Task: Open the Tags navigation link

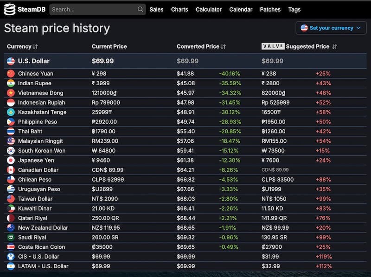Action: point(294,9)
